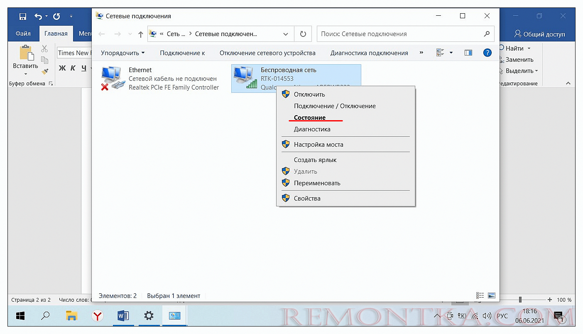The image size is (583, 334).
Task: Toggle the preview pane icon
Action: point(468,53)
